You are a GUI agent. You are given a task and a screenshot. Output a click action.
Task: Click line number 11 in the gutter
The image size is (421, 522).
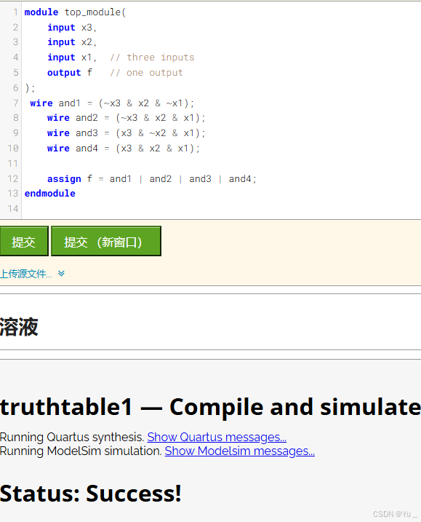[12, 164]
